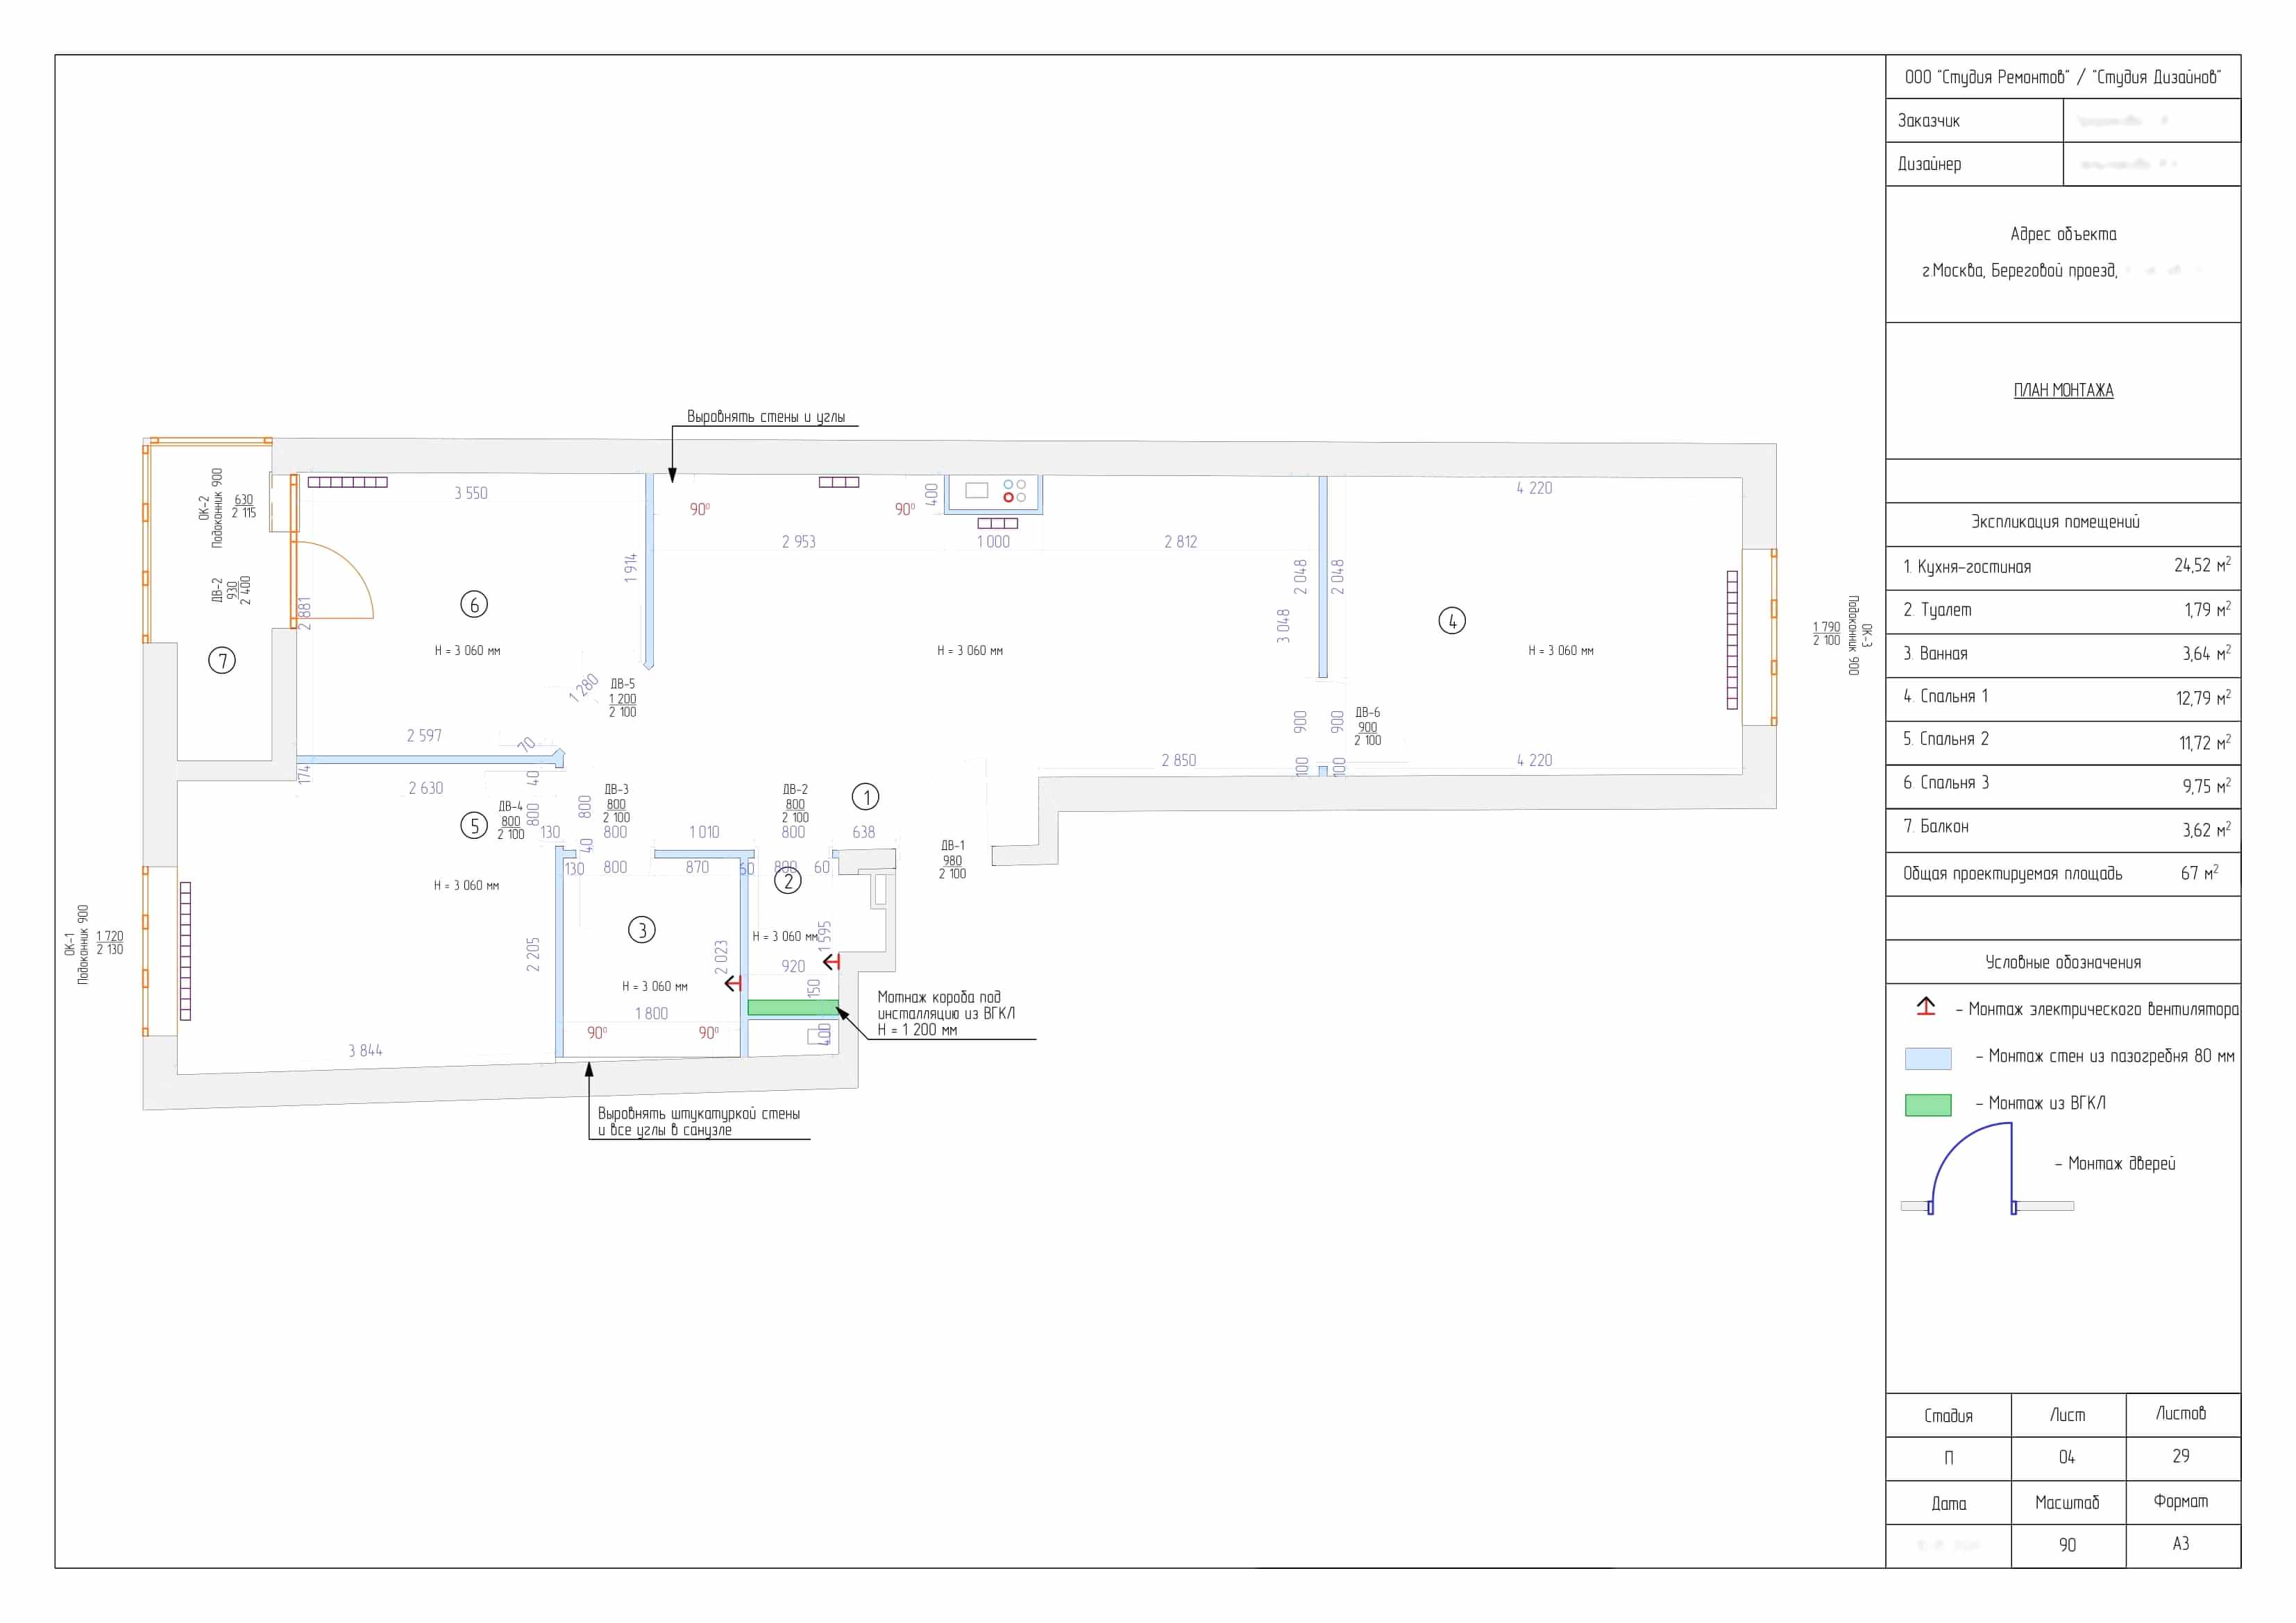This screenshot has height=1623, width=2296.
Task: Click circled room number 1 marker
Action: (865, 797)
